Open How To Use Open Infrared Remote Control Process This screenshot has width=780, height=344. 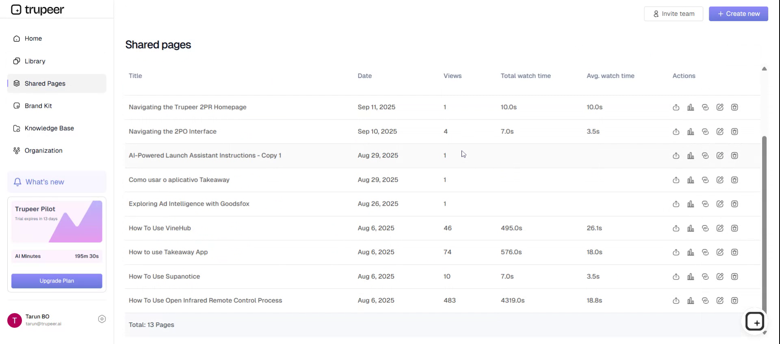(x=206, y=300)
